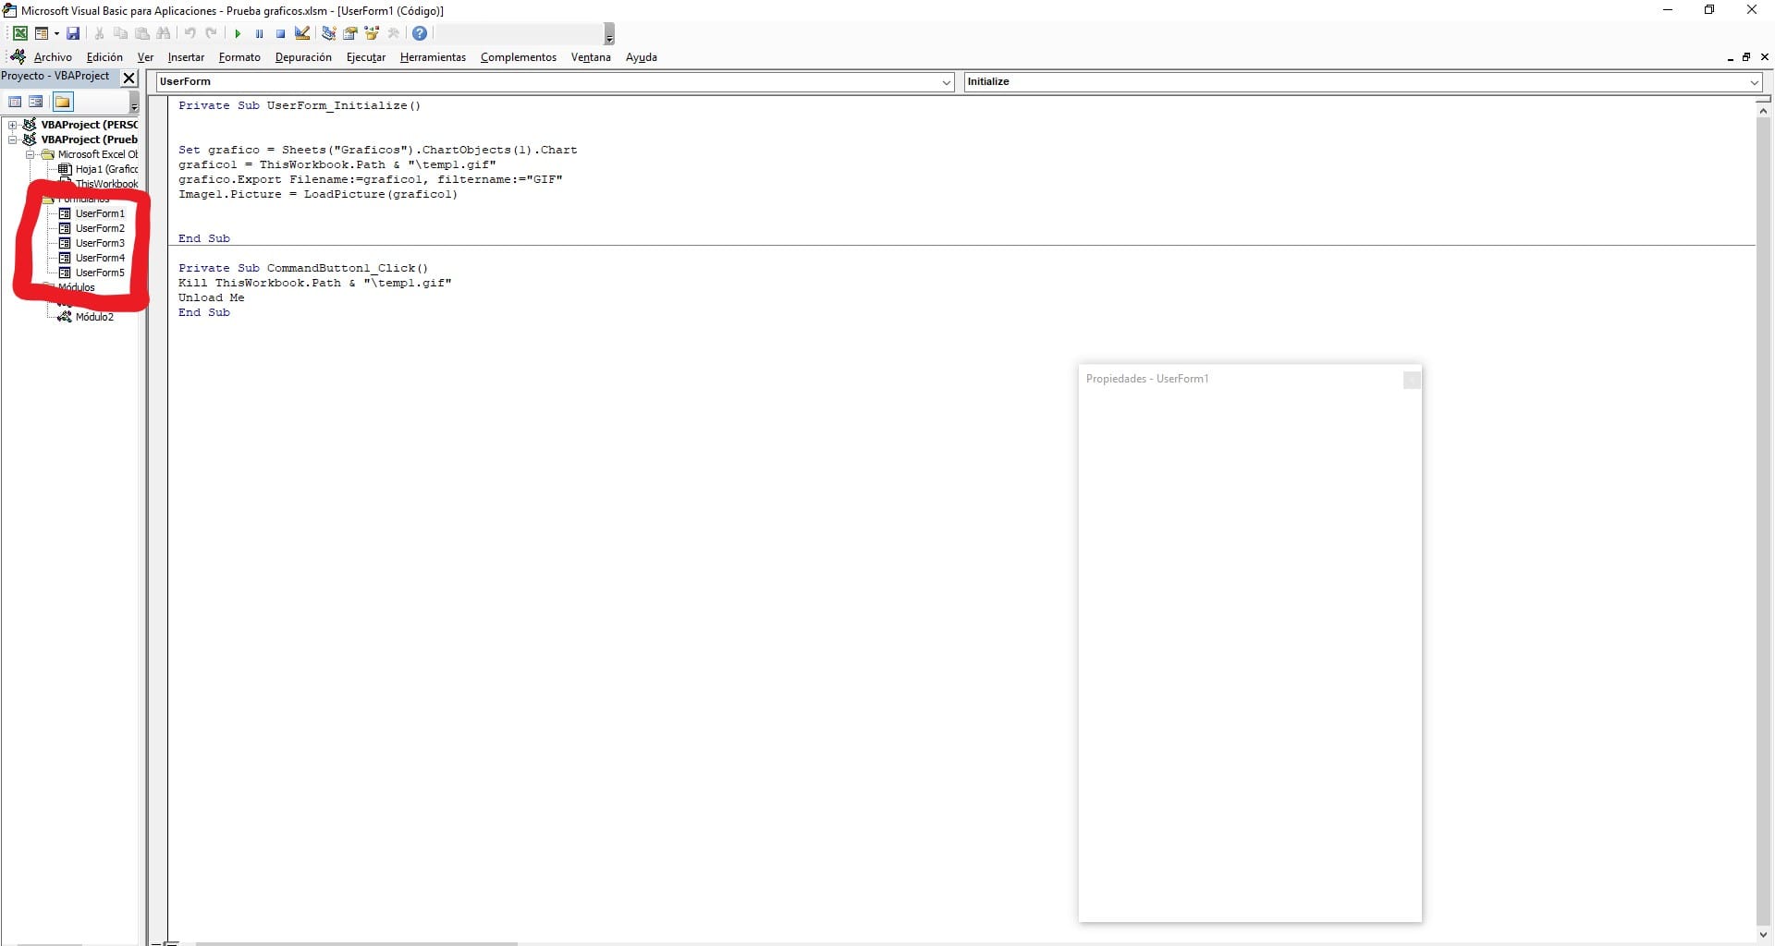The image size is (1775, 946).
Task: Click the Undo arrow icon
Action: point(190,33)
